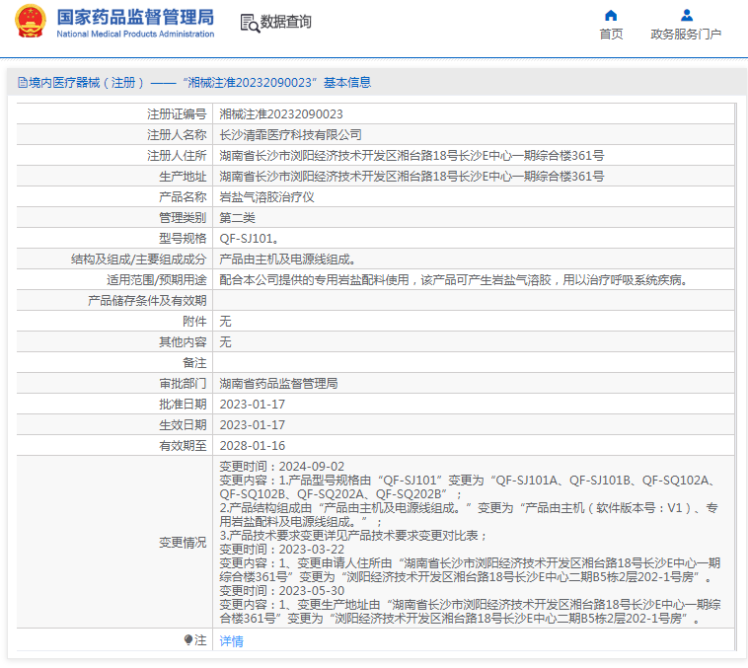Screen dimensions: 748x668
Task: Click the national emblem logo
Action: (31, 21)
